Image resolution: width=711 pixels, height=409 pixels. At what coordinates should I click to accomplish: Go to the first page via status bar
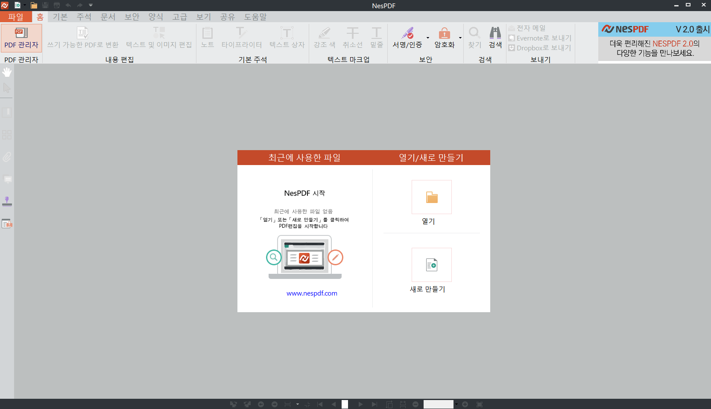(x=320, y=404)
